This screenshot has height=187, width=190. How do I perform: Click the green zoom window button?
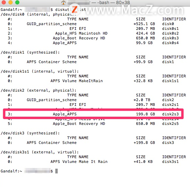click(x=17, y=2)
